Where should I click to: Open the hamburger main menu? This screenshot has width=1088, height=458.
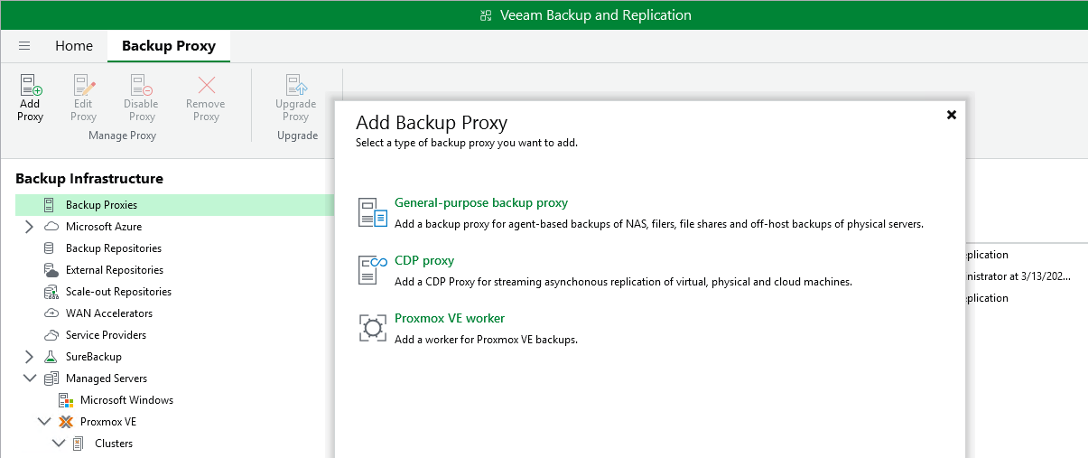(x=24, y=45)
